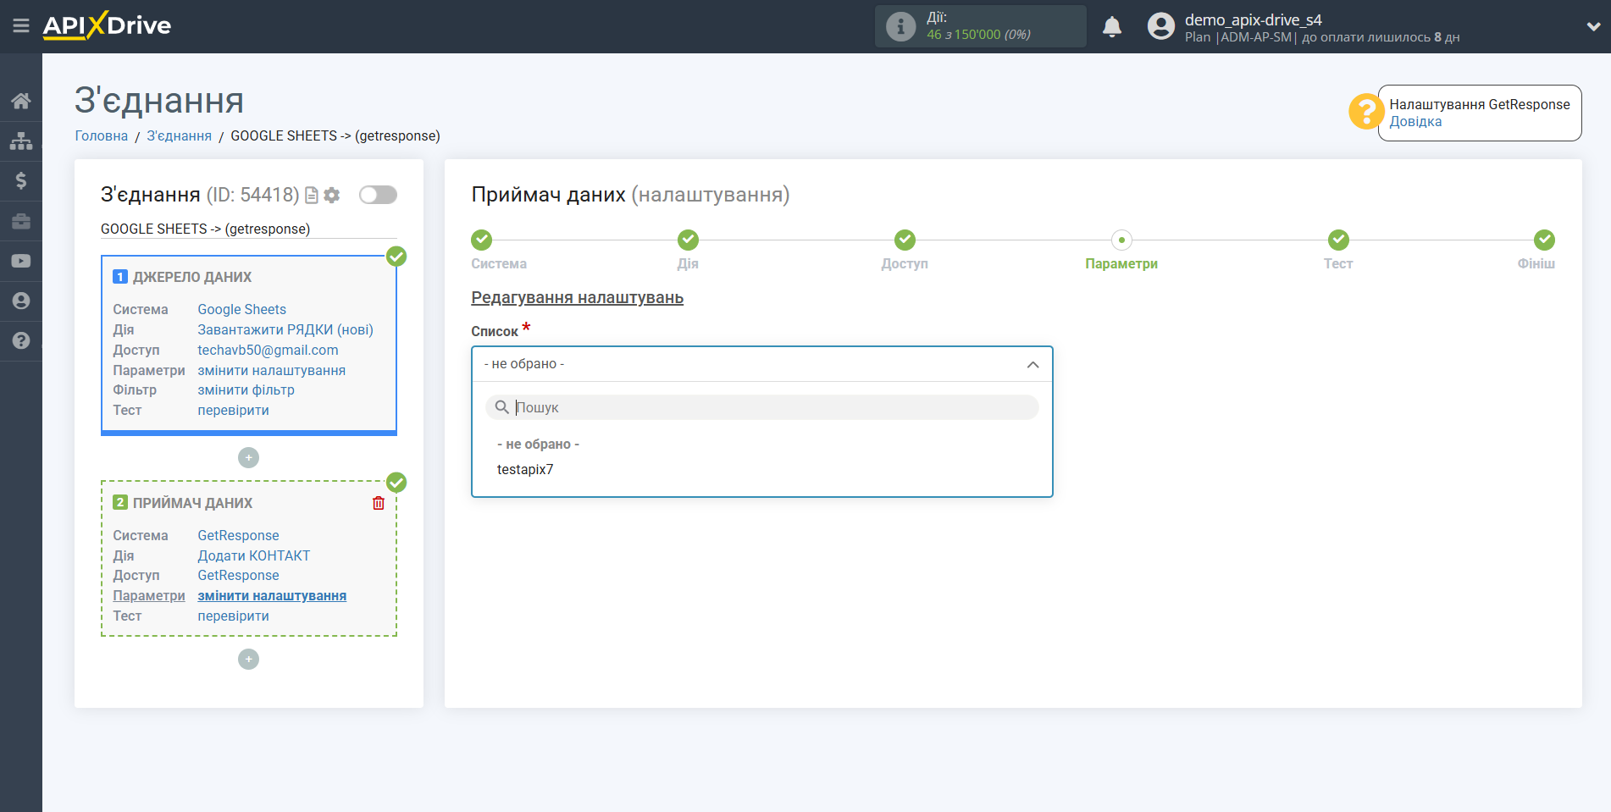1611x812 pixels.
Task: Click the user avatar icon
Action: click(x=1161, y=26)
